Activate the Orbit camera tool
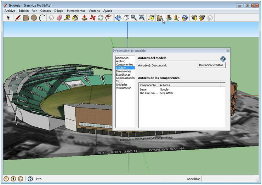Image resolution: width=262 pixels, height=185 pixels. (118, 18)
